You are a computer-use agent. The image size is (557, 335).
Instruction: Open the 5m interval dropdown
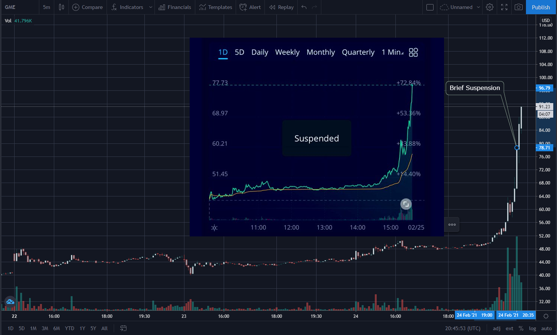coord(46,7)
